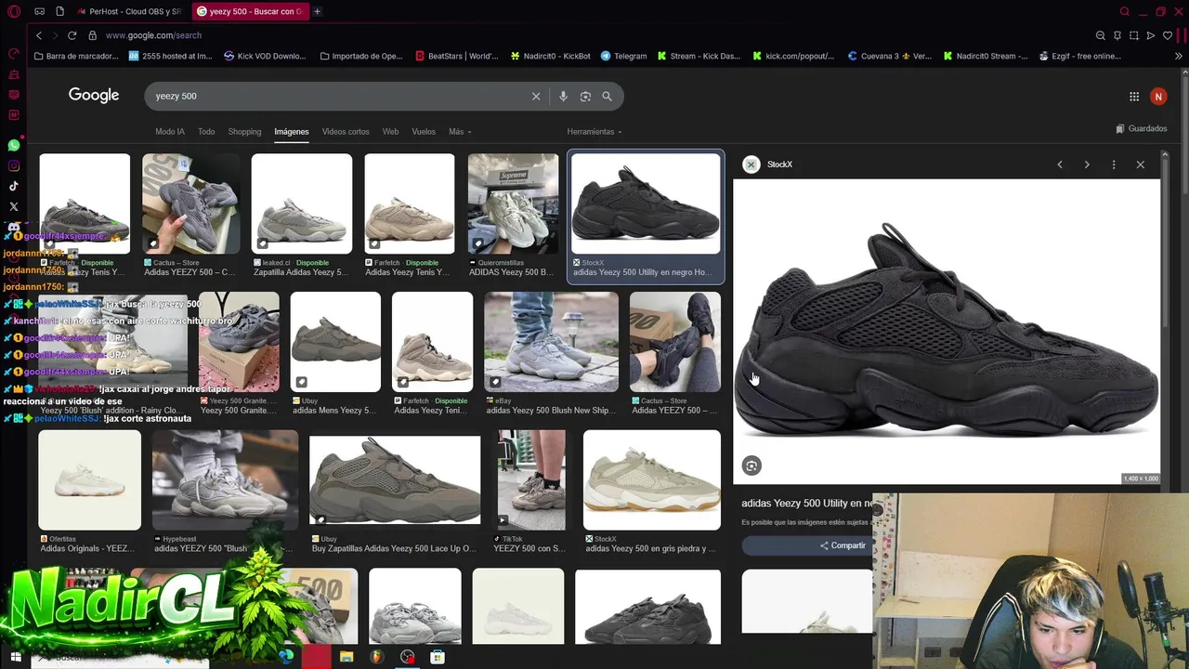
Task: Switch to the PerHost browser tab
Action: click(129, 11)
